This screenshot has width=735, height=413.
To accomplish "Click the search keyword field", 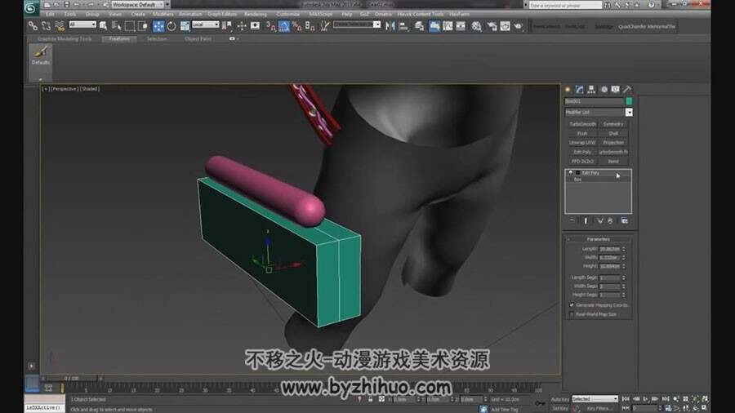I will coord(565,5).
